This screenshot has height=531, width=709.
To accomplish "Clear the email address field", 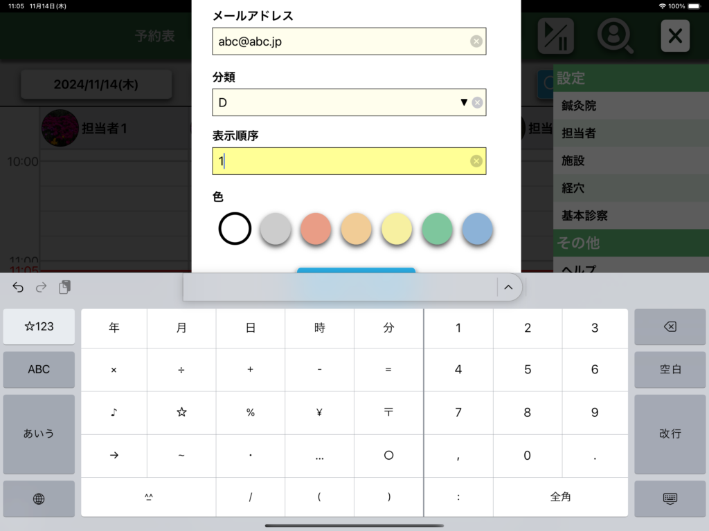I will pos(476,41).
